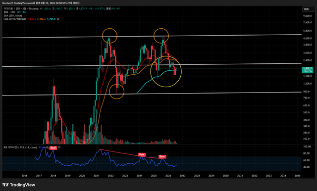Viewport: 317px width, 191px height.
Task: Click the 2018 label on time axis
Action: tap(53, 176)
